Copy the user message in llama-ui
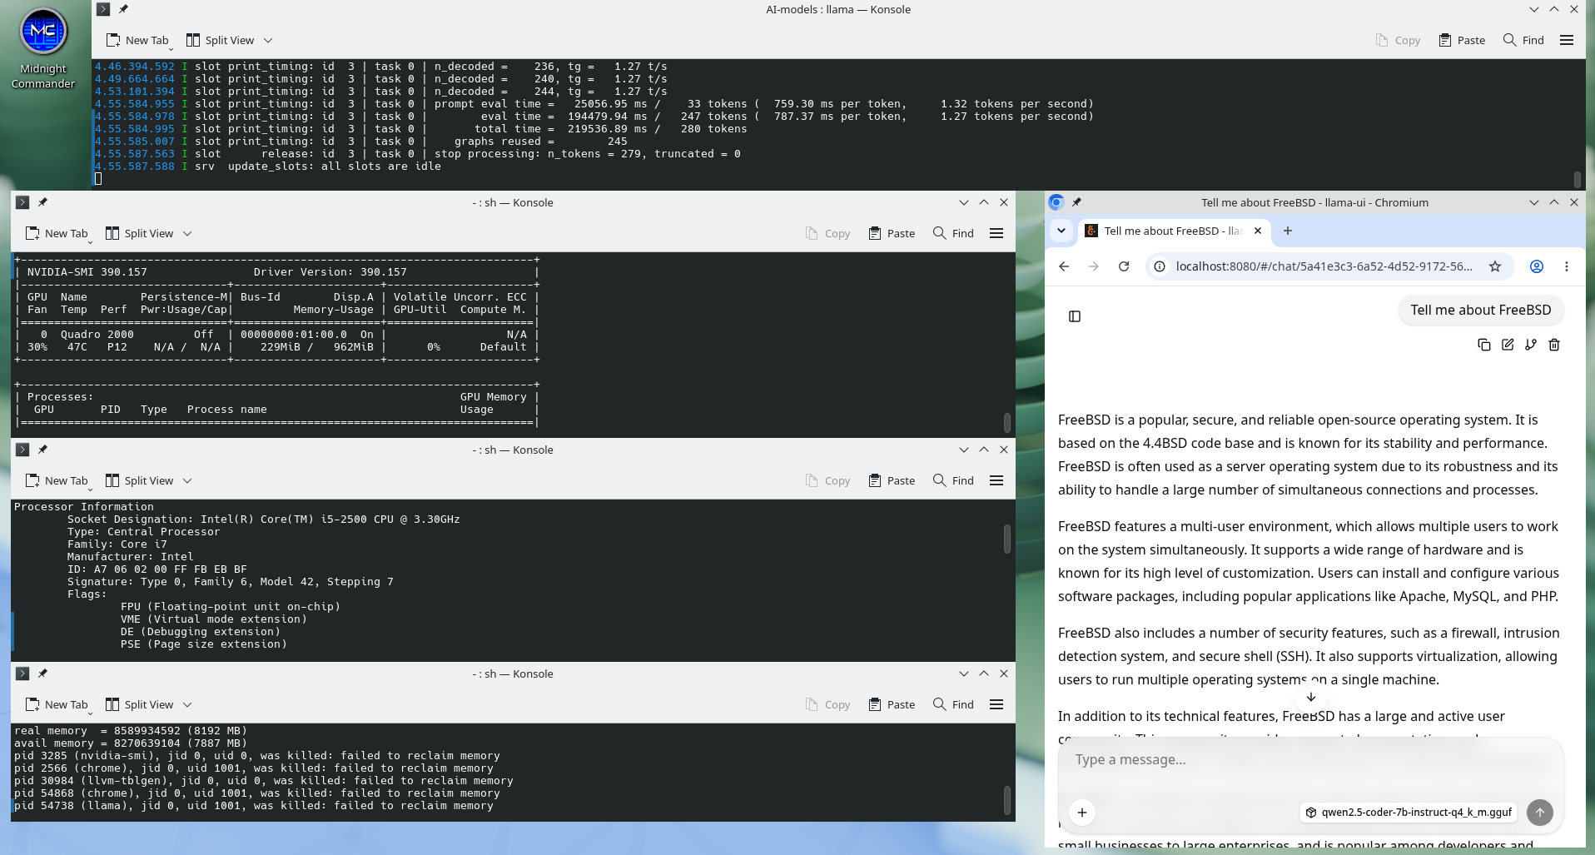The height and width of the screenshot is (855, 1595). (x=1484, y=345)
